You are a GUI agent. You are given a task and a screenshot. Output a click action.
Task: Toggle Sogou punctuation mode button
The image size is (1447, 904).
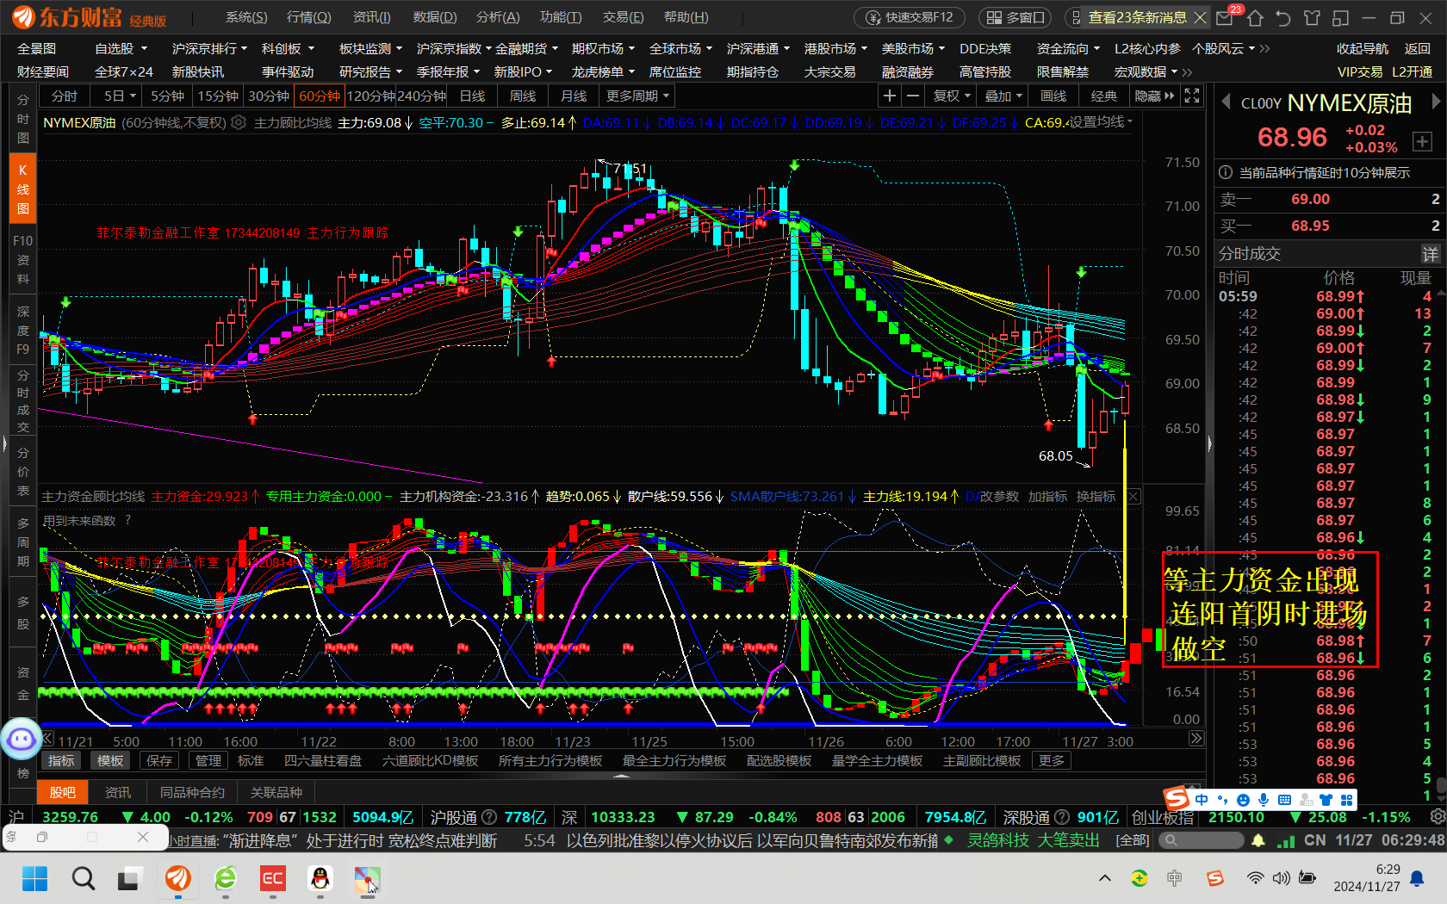point(1221,800)
